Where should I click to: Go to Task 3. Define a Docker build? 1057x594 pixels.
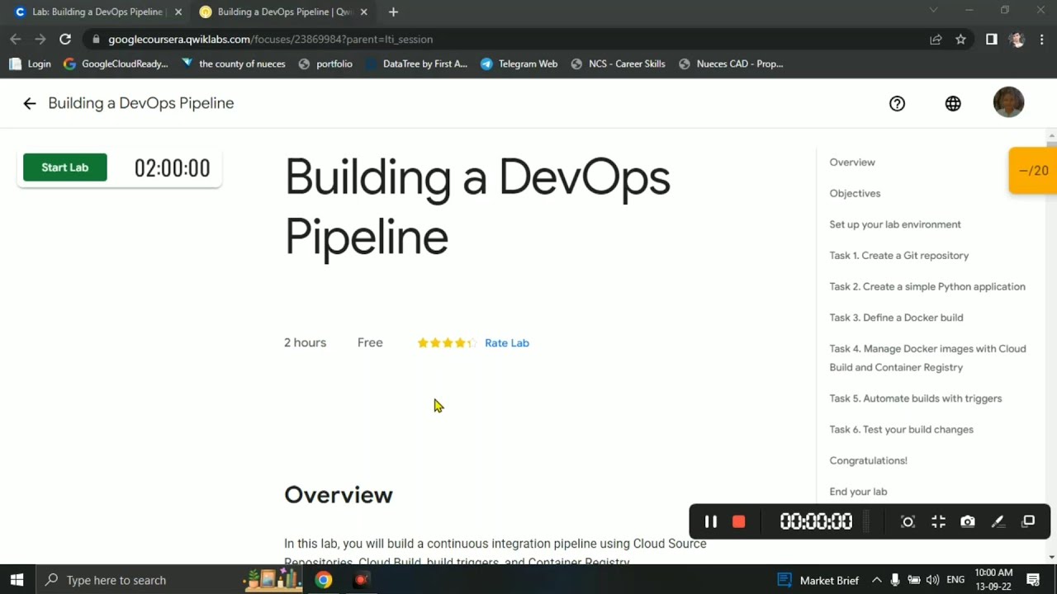coord(896,318)
